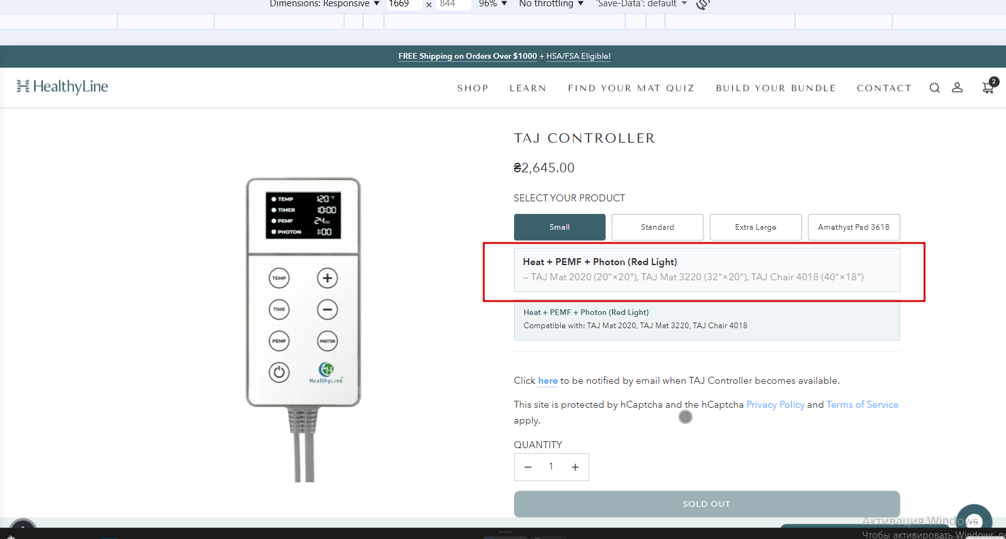Click the Heat + PEMF + Photon tooltip heading
Viewport: 1006px width, 539px height.
click(600, 262)
